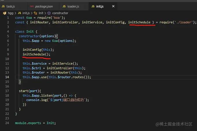
Task: Click 'module.exports = Init;' line
Action: point(36,123)
